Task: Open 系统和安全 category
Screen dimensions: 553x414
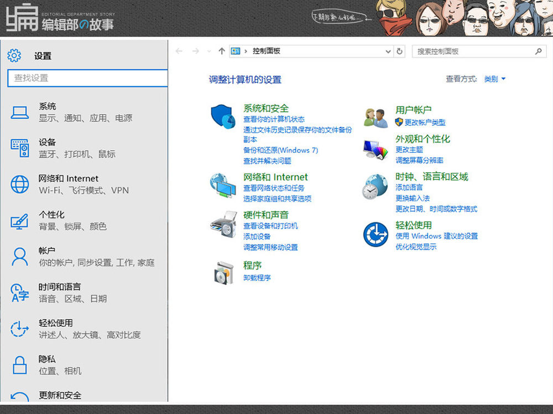Action: point(266,108)
